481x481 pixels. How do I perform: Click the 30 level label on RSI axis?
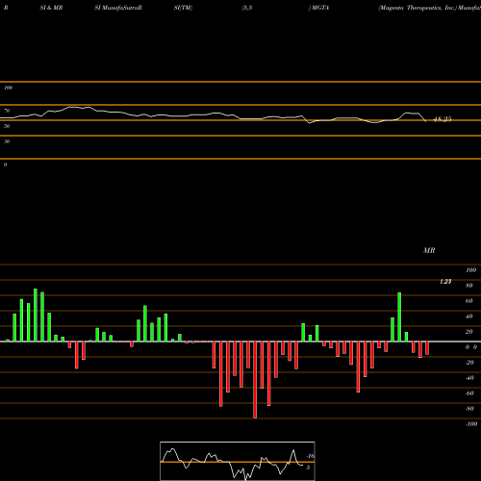7,141
